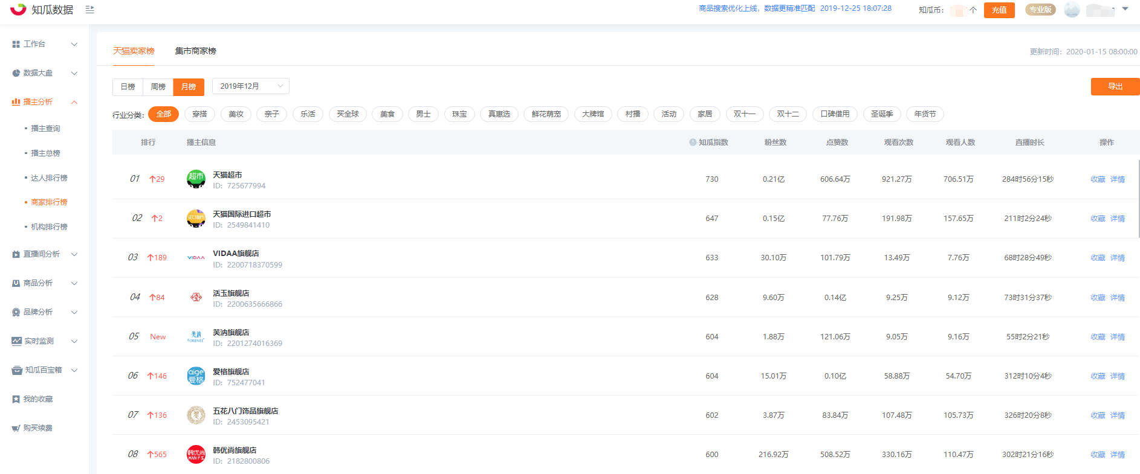Expand the 直播间分析 sidebar chevron

(x=74, y=254)
